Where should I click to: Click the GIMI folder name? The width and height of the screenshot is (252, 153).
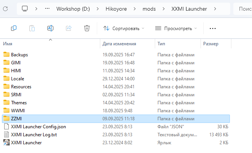pyautogui.click(x=16, y=63)
